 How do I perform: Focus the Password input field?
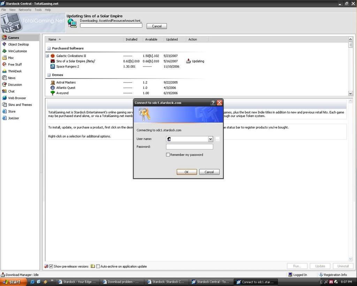(189, 147)
